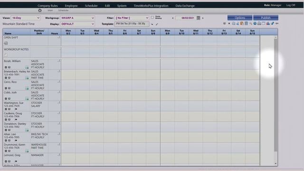The image size is (304, 171).
Task: Open the TimeWorksPlus Integration menu
Action: (151, 6)
